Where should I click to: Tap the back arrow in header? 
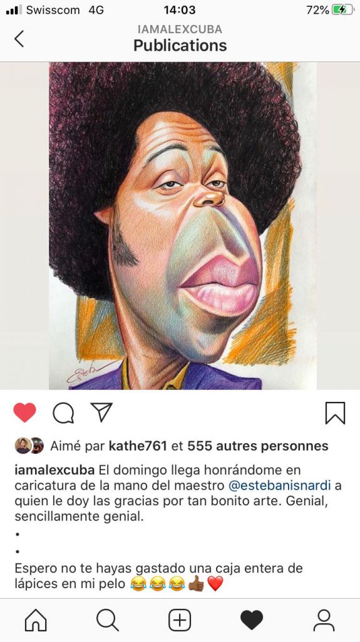19,39
